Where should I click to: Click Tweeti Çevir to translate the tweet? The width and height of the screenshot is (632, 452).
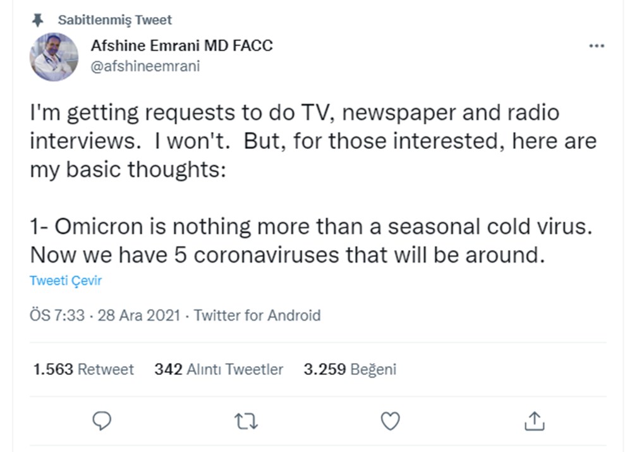point(66,281)
